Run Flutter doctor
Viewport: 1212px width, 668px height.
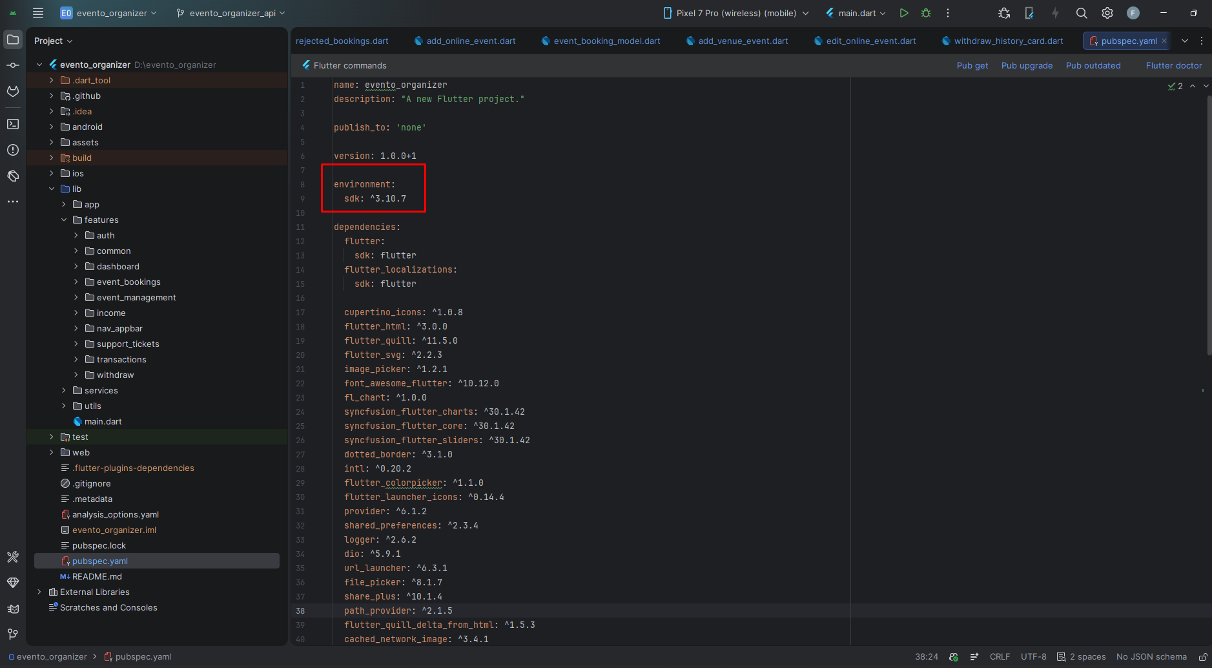tap(1173, 65)
